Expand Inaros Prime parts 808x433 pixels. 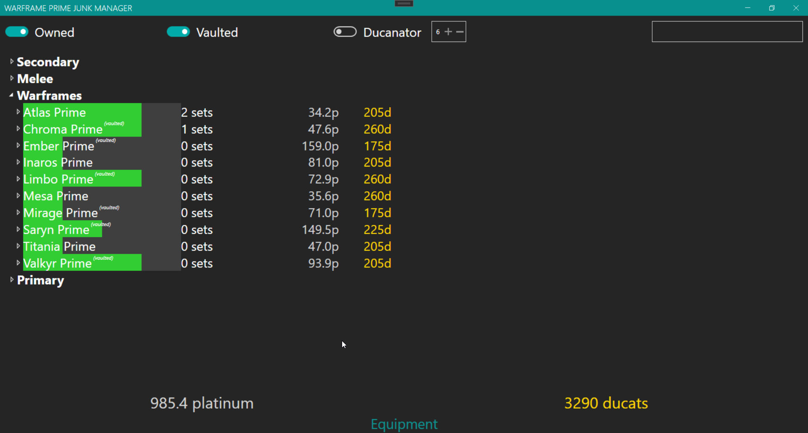click(18, 162)
